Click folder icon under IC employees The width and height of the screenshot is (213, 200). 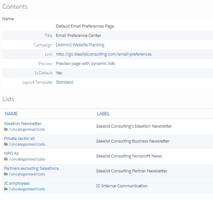point(6,189)
